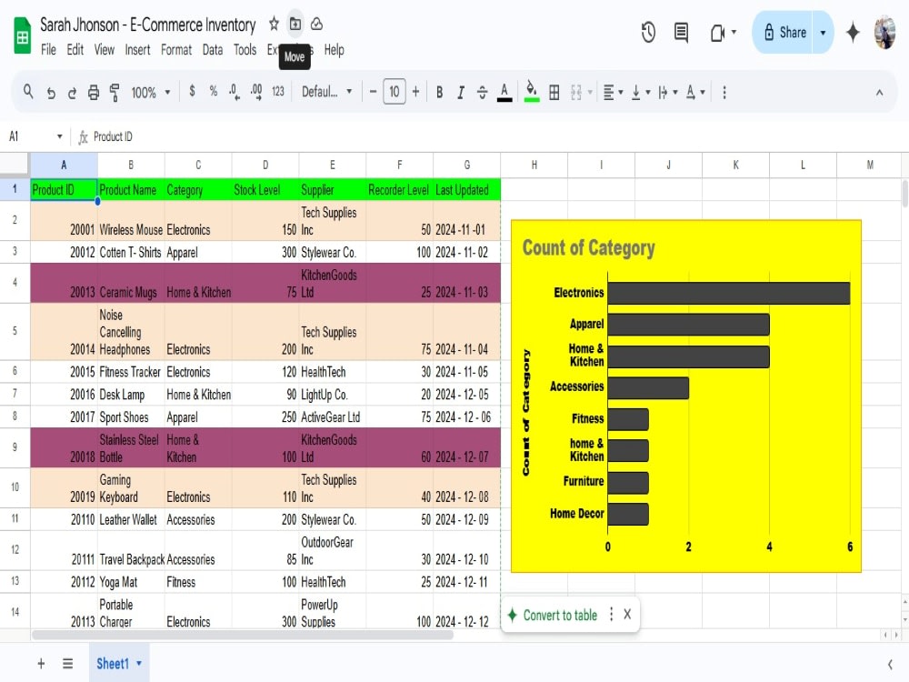Show the side panel chevron
This screenshot has width=909, height=682.
click(x=890, y=664)
